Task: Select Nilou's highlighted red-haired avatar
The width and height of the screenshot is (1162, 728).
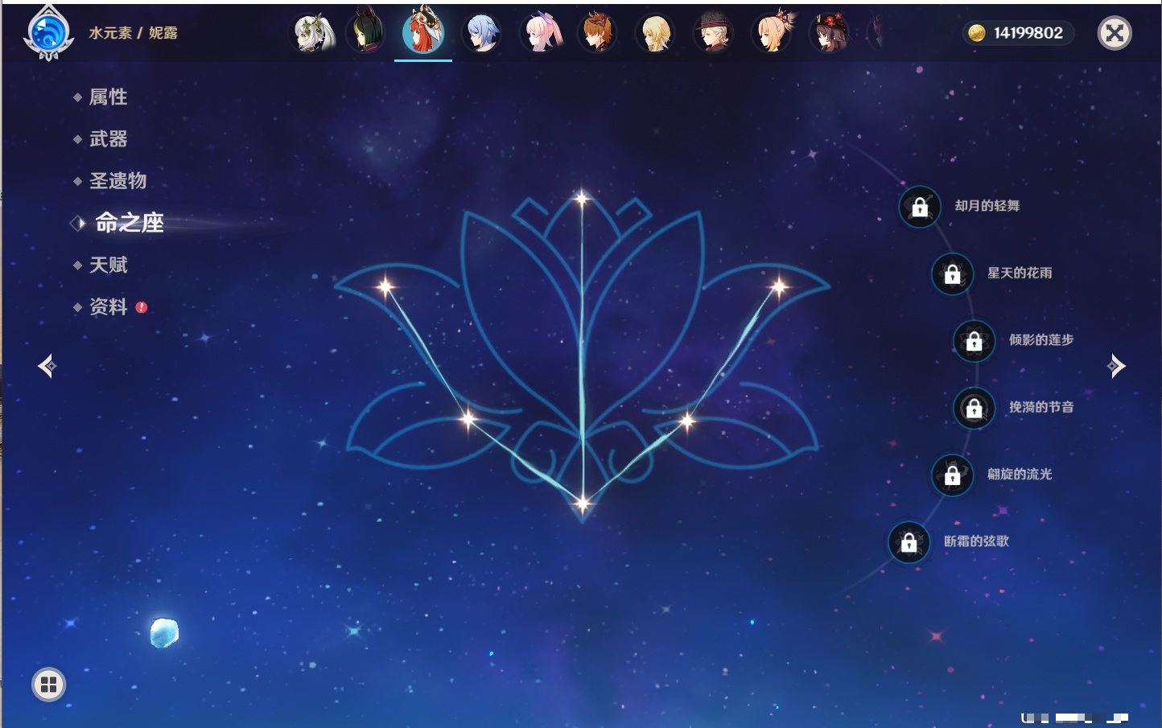Action: [423, 31]
